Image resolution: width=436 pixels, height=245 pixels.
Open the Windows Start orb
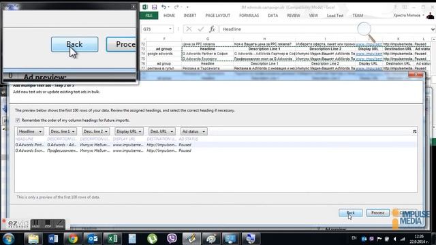pos(8,239)
